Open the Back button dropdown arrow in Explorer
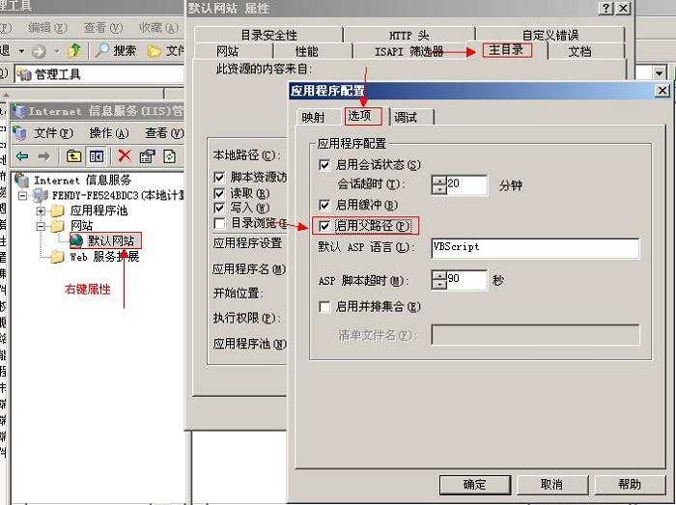 [x=21, y=51]
